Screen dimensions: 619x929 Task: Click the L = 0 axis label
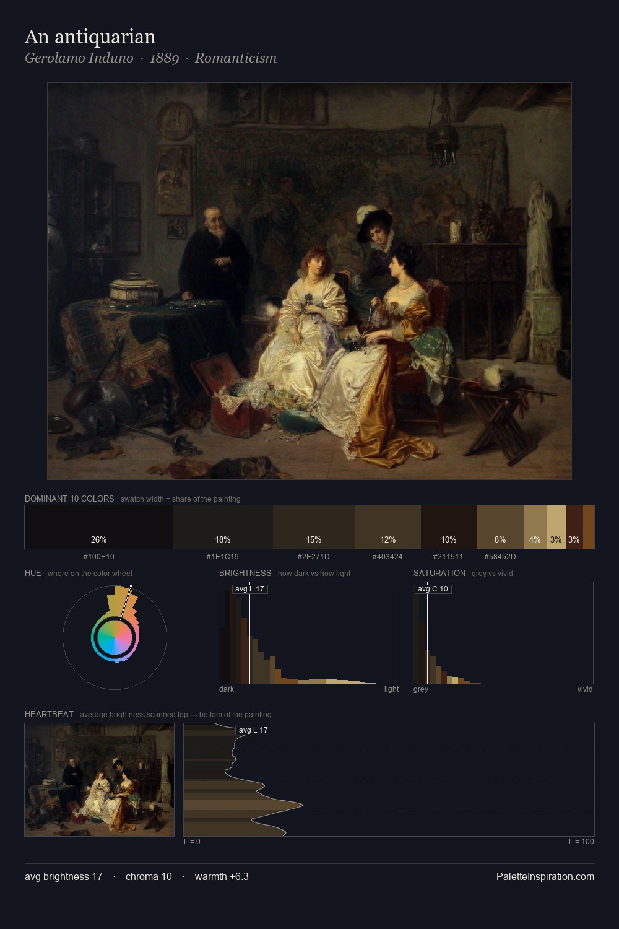192,842
